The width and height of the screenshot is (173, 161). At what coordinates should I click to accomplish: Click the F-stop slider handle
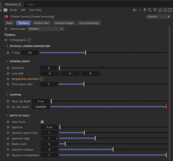click(86, 53)
